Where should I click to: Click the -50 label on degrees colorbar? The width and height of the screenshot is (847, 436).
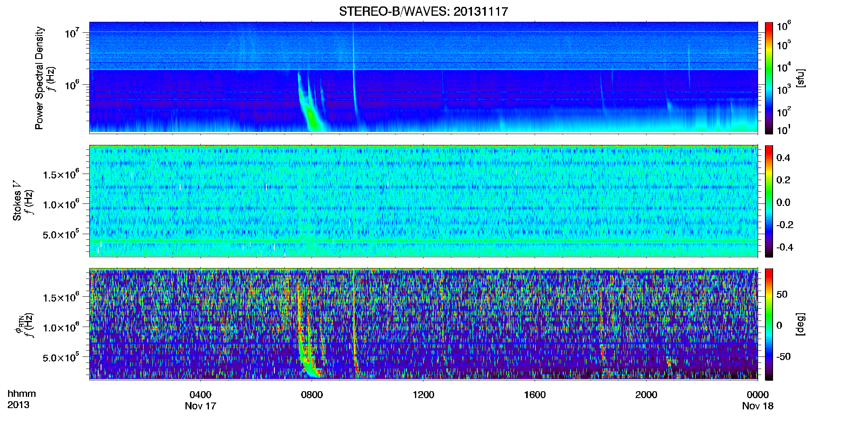pos(783,356)
